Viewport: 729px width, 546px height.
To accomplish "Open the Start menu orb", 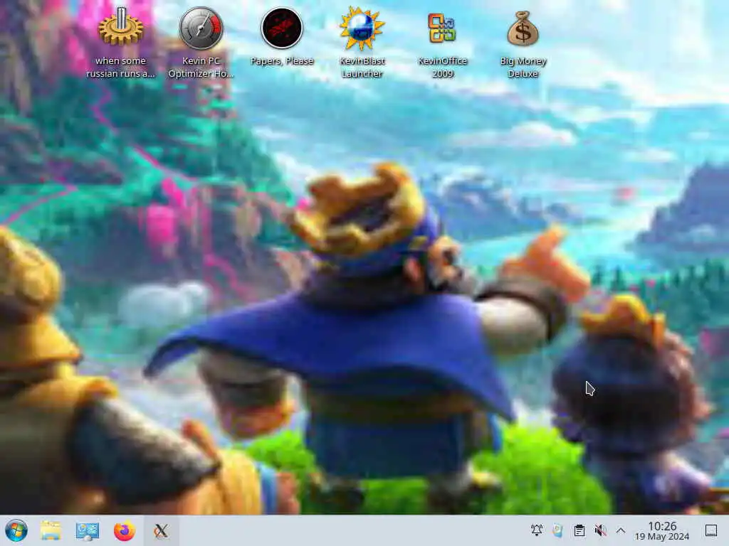I will point(16,530).
